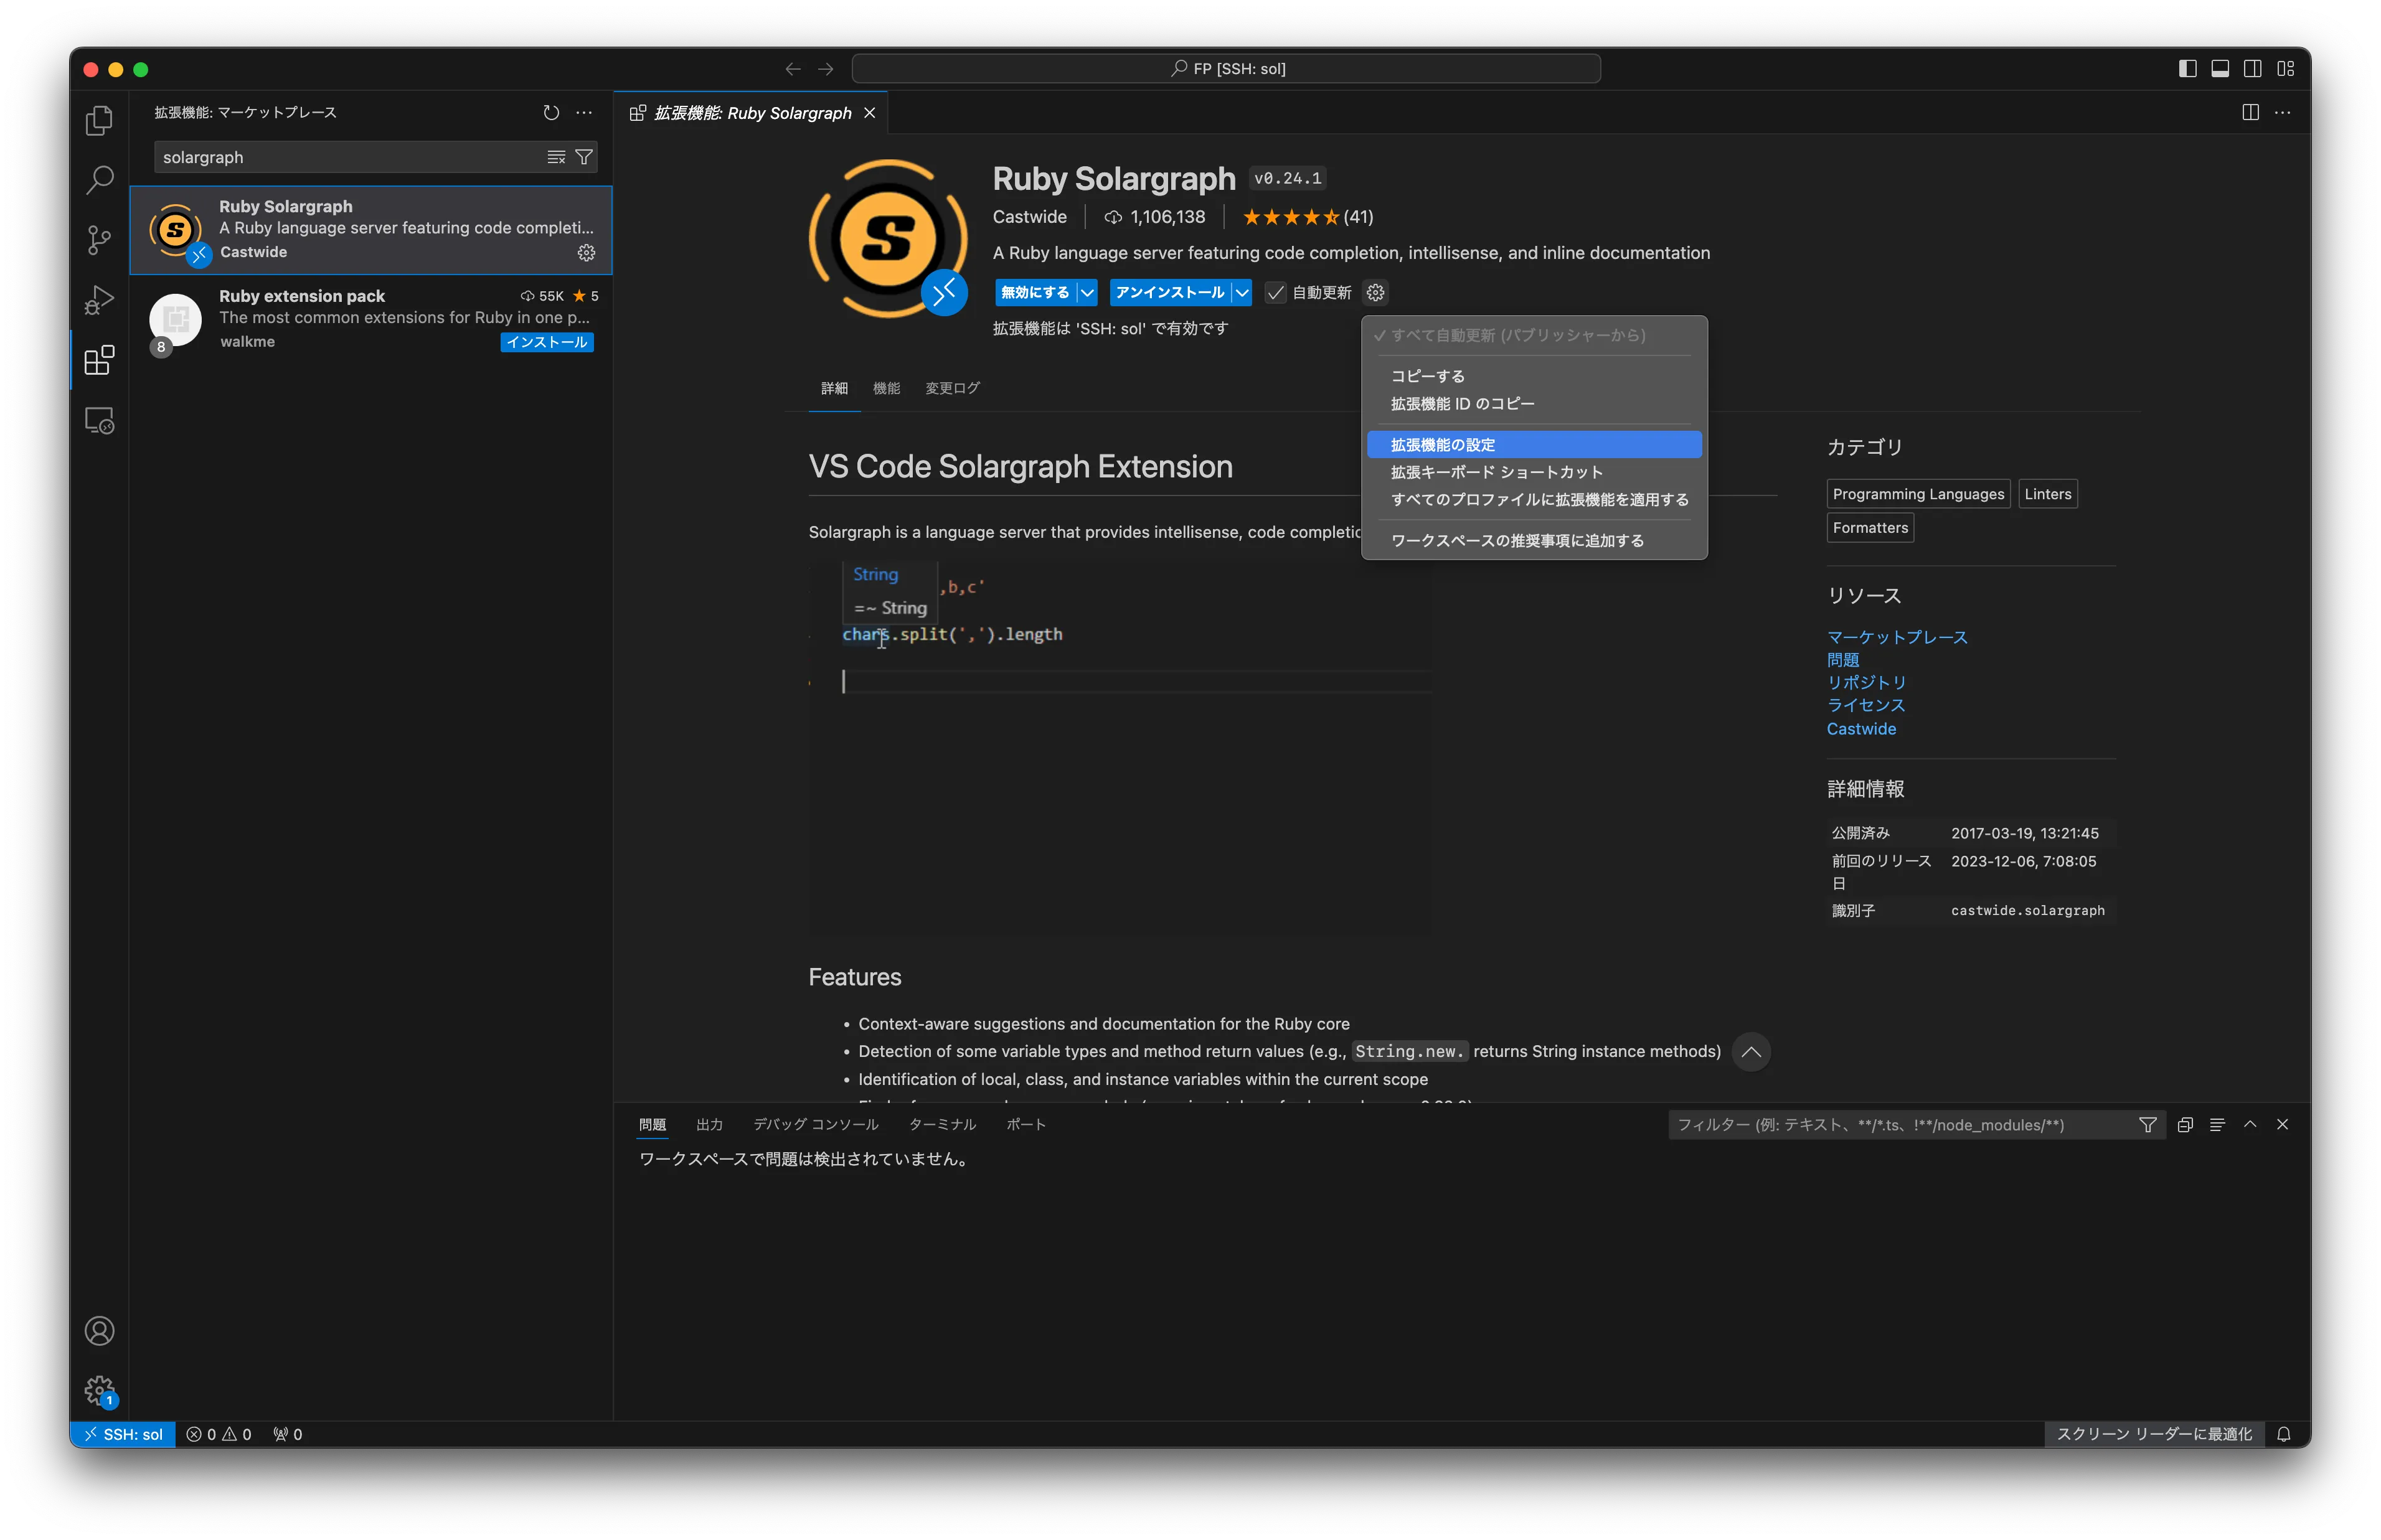Open the Explorer view in activity bar
This screenshot has width=2381, height=1540.
coord(99,120)
